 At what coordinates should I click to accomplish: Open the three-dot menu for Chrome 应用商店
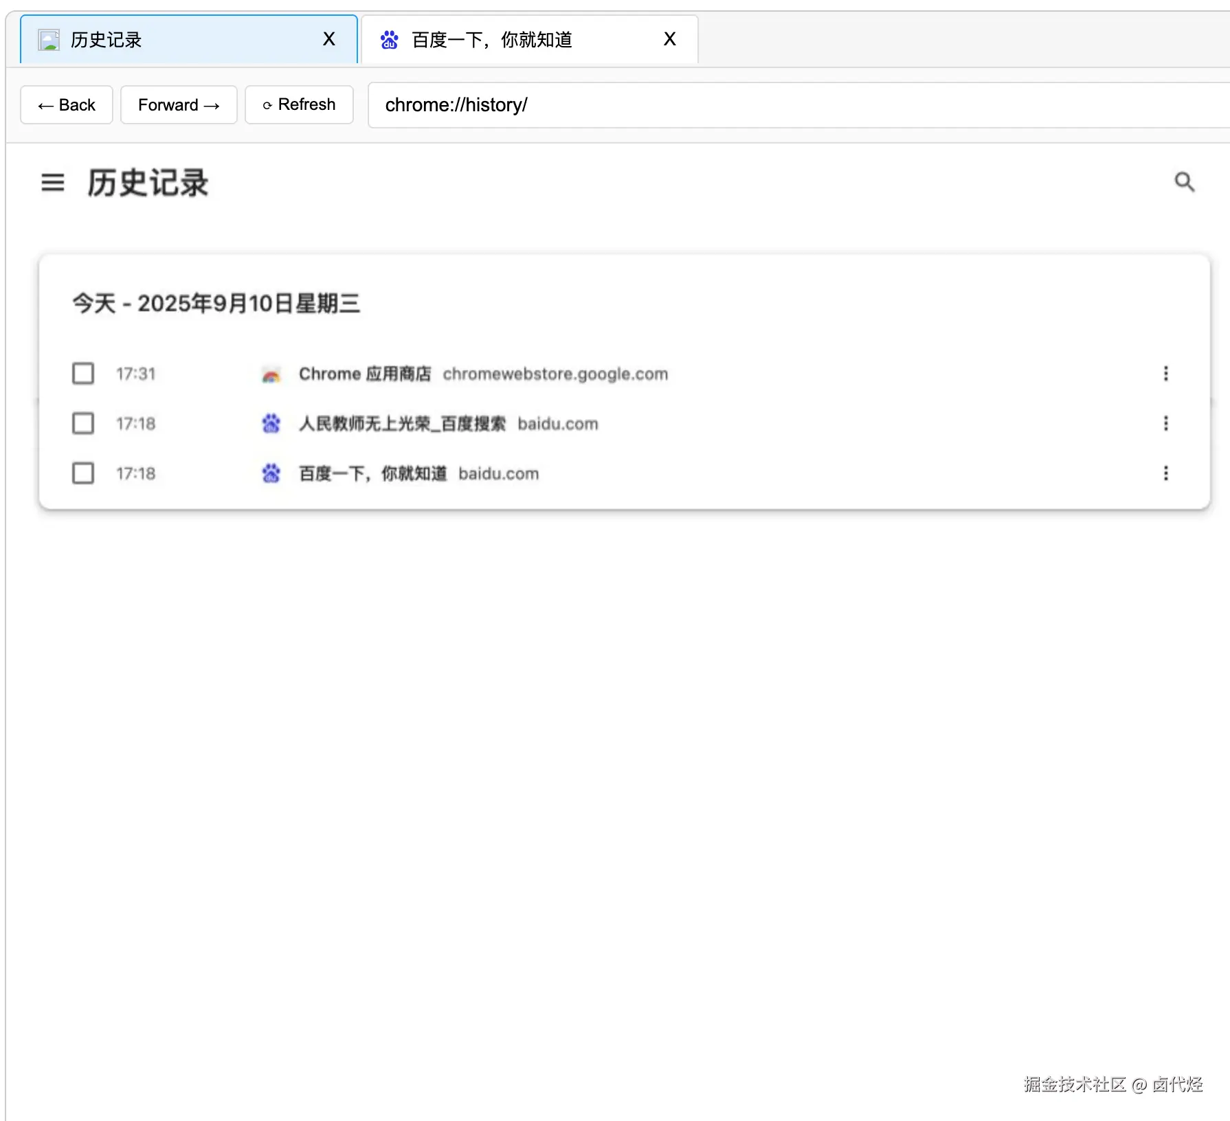(x=1165, y=374)
